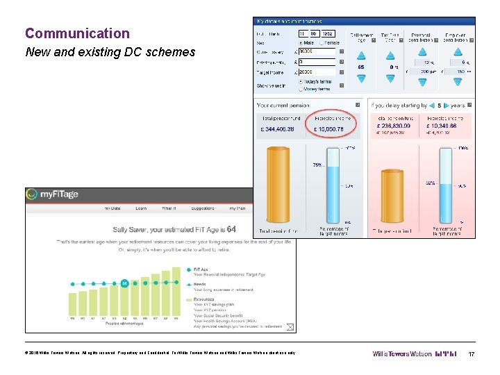Screen dimensions: 500x375
Task: Click the Communication slide title
Action: [x=77, y=33]
